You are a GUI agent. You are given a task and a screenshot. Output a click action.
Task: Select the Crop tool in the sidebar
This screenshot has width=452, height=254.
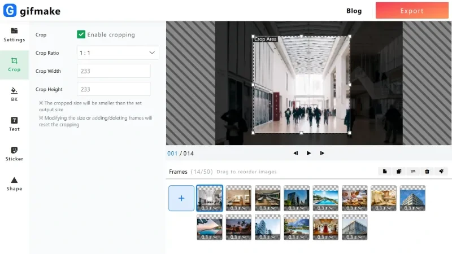tap(14, 65)
